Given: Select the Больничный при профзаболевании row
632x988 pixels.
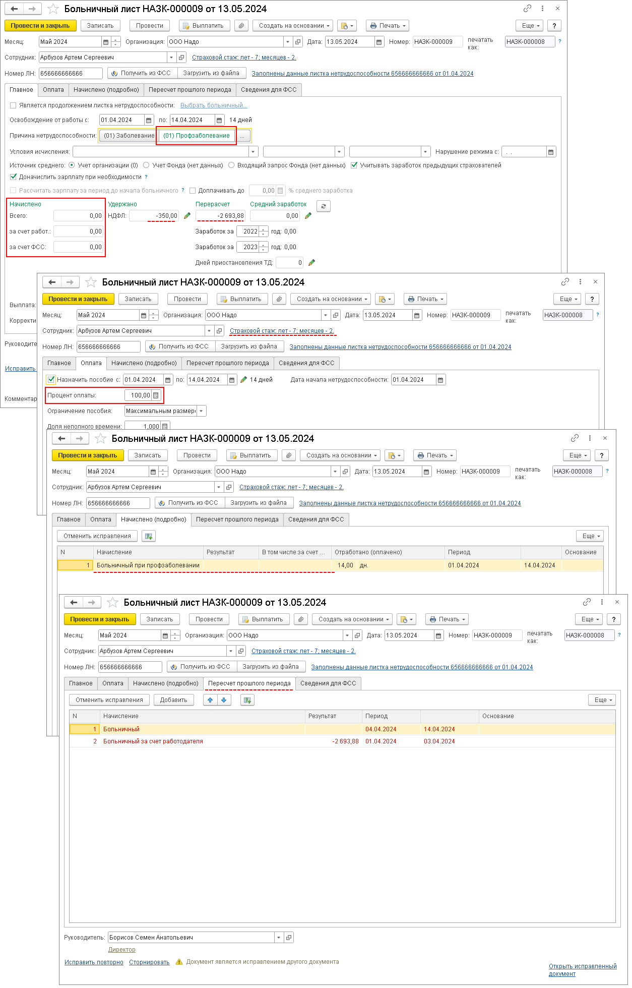Looking at the screenshot, I should point(330,565).
